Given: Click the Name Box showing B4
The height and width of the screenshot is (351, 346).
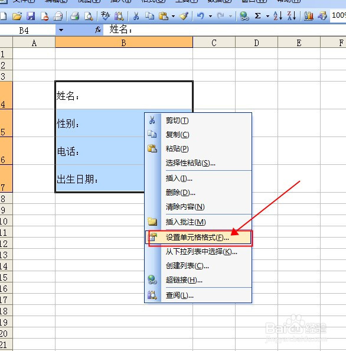Looking at the screenshot, I should (x=28, y=30).
